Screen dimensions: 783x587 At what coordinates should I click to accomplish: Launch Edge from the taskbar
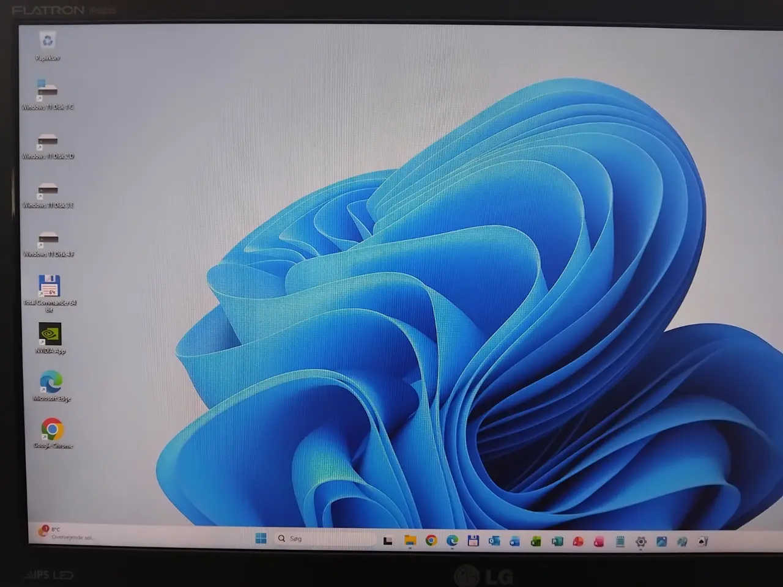click(452, 541)
